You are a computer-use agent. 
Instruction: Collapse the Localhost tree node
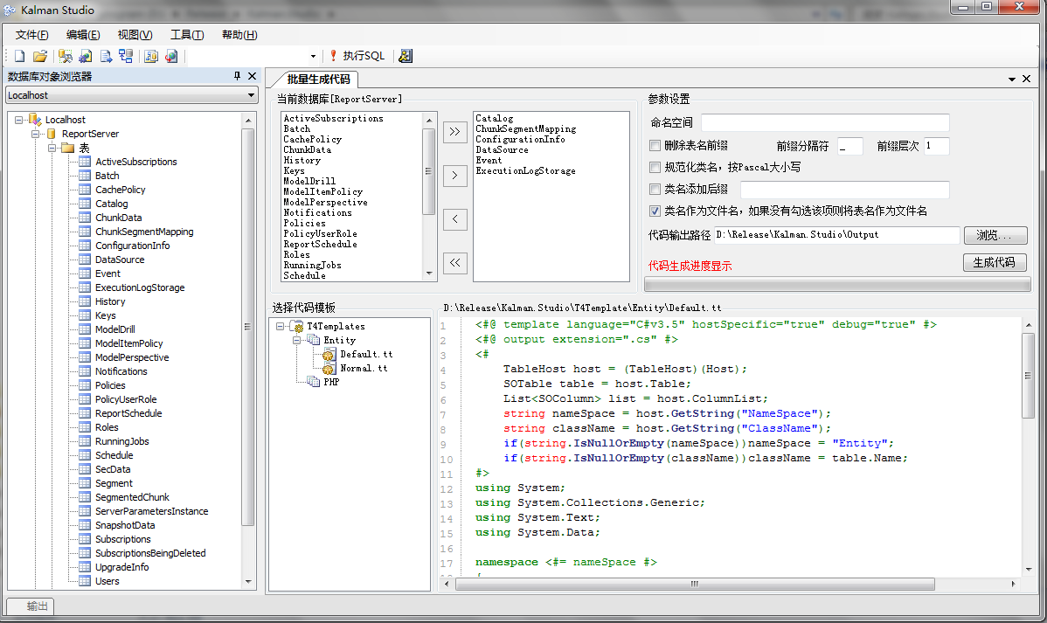(x=18, y=120)
